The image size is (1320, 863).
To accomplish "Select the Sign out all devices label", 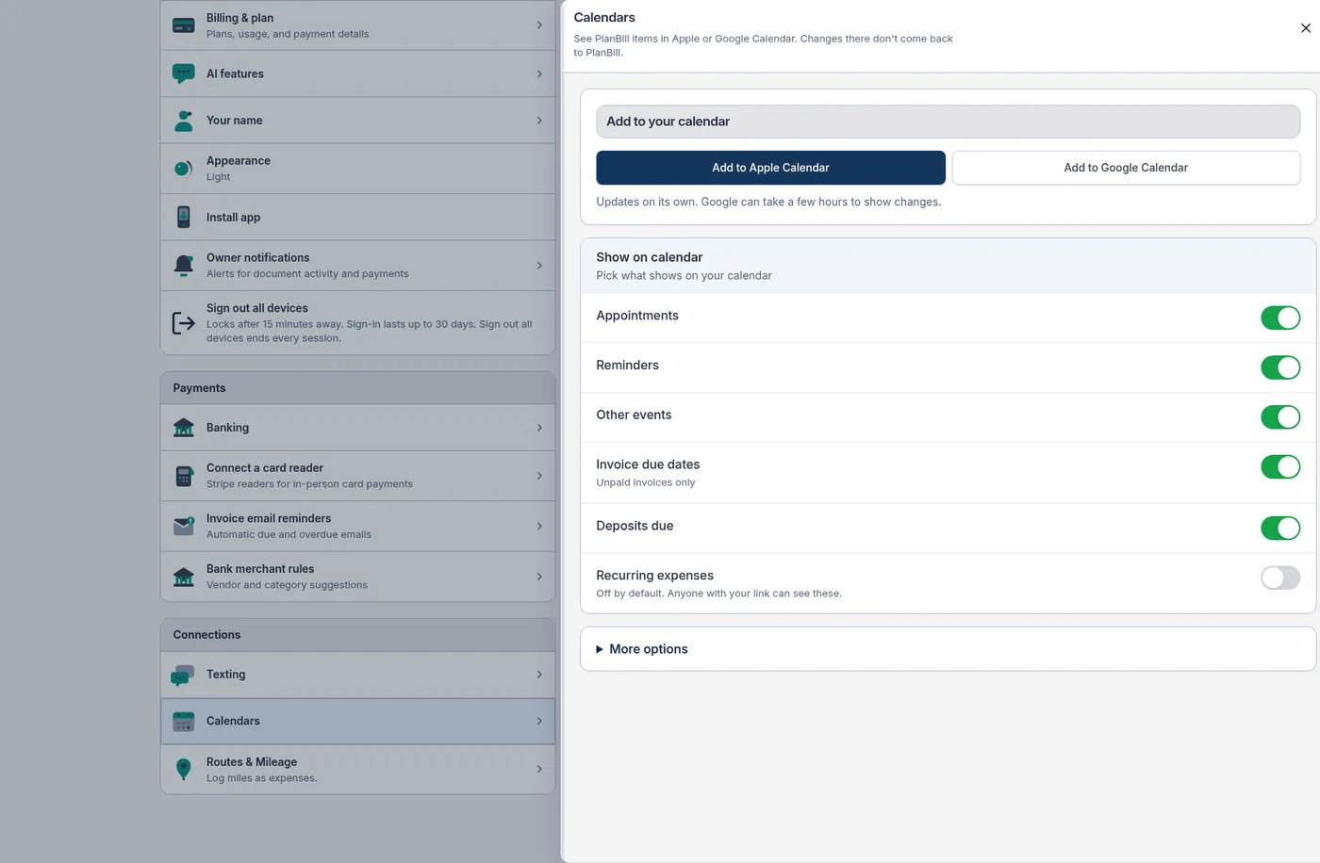I will point(257,308).
